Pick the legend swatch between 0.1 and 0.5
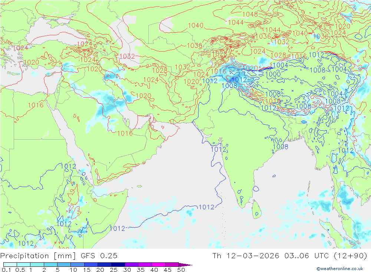Viewport: 371px width, 272px height. [10, 265]
